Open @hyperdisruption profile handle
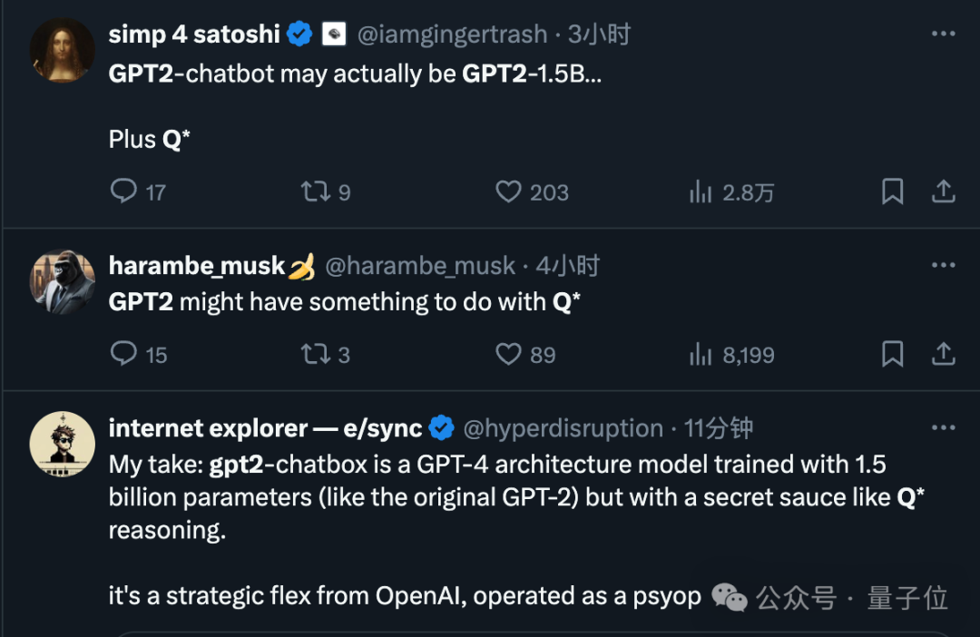The width and height of the screenshot is (980, 637). [563, 427]
